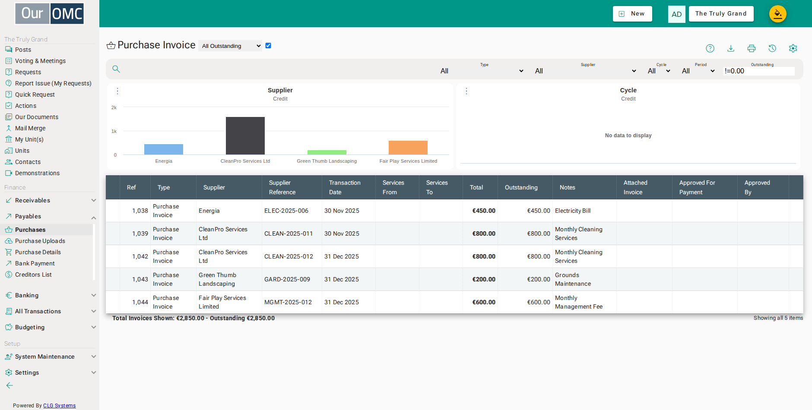Open Creditors List

33,274
